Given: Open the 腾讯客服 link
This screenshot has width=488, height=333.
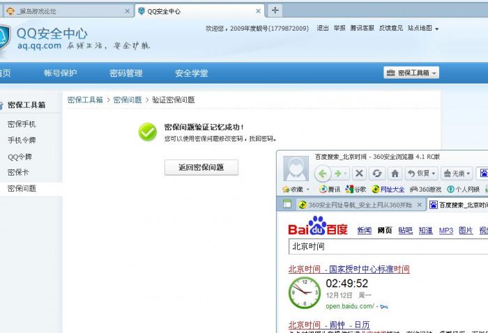Looking at the screenshot, I should coord(363,28).
